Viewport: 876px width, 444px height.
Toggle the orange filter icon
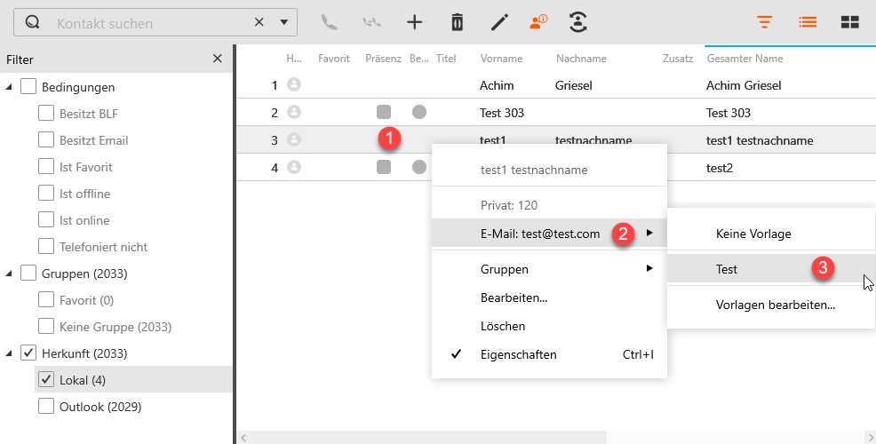tap(764, 22)
